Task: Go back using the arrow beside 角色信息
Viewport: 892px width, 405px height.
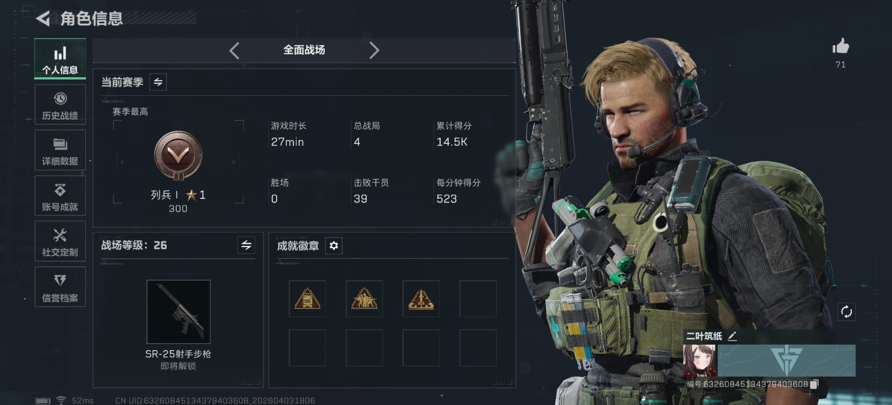Action: click(43, 19)
